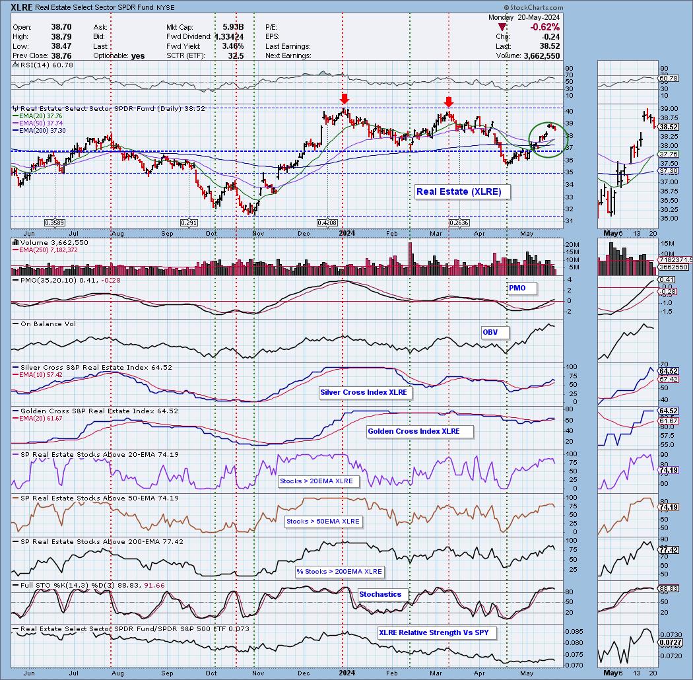Click the Prev Close 38.76 value
The image size is (693, 680).
click(61, 55)
